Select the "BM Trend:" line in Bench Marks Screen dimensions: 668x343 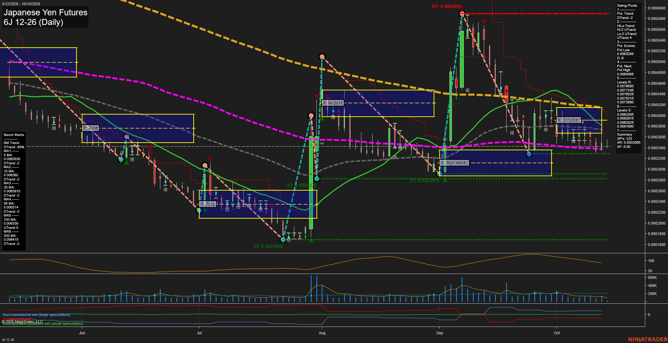tap(12, 143)
